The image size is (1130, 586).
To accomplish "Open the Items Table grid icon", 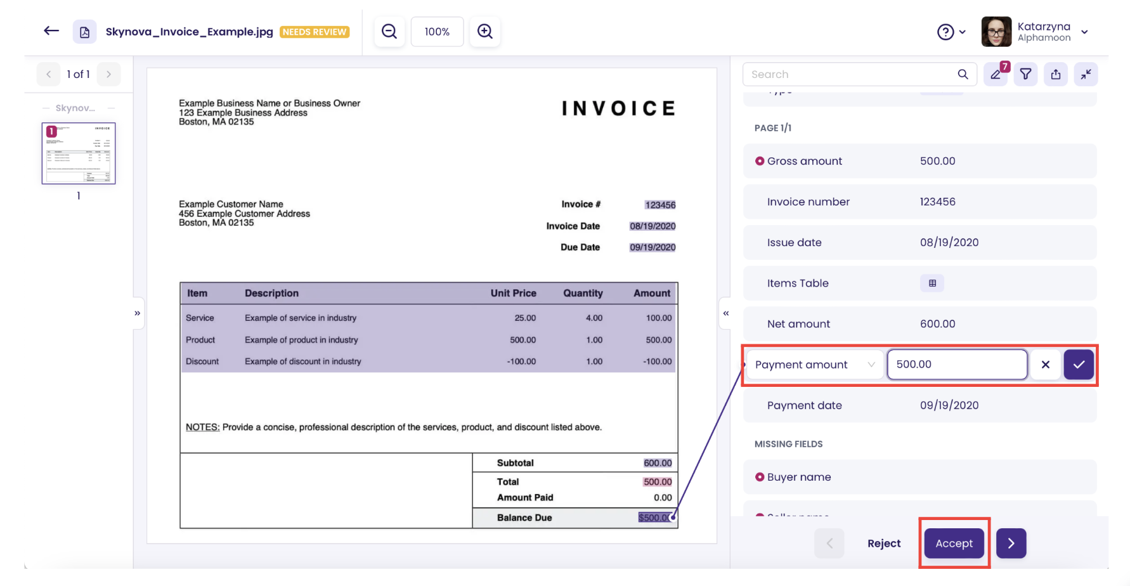I will (932, 283).
